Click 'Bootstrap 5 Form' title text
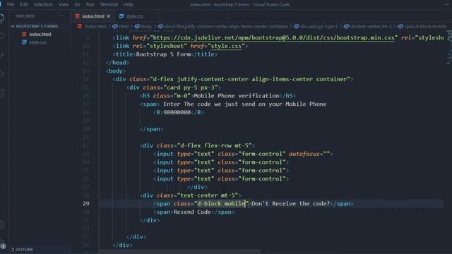 tap(163, 54)
